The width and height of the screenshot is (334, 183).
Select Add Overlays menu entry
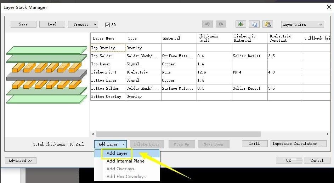pos(127,169)
